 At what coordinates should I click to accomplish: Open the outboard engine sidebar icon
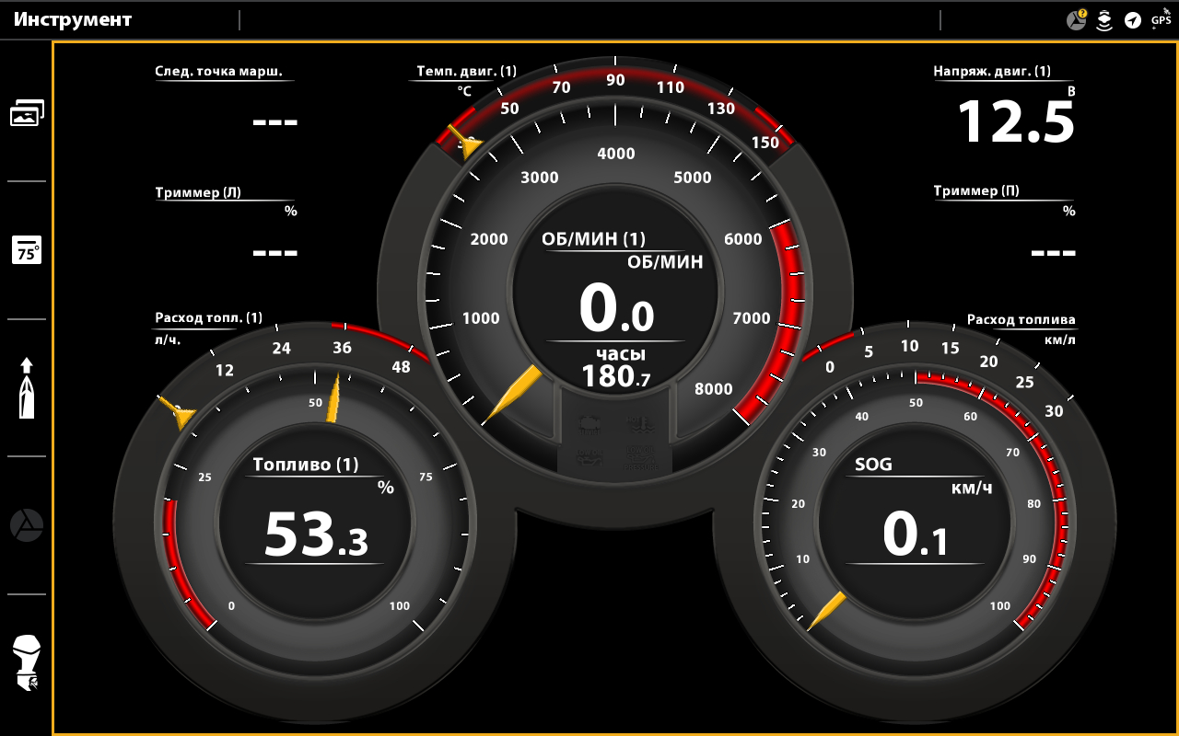[27, 663]
